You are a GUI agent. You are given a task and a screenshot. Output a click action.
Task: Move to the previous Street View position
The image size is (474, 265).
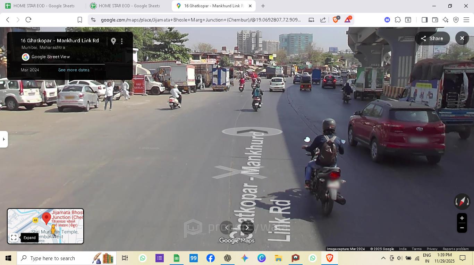pyautogui.click(x=227, y=228)
